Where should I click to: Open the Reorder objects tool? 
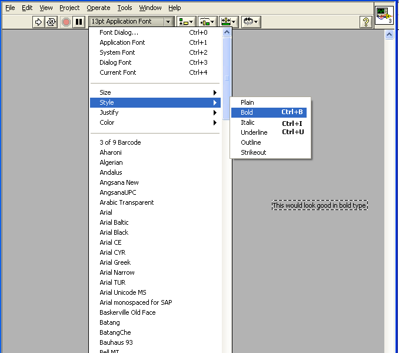251,22
